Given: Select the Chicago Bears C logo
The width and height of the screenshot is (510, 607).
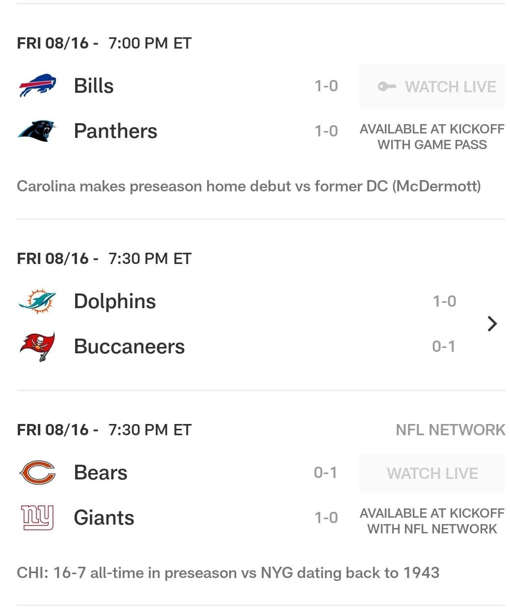Looking at the screenshot, I should 37,473.
